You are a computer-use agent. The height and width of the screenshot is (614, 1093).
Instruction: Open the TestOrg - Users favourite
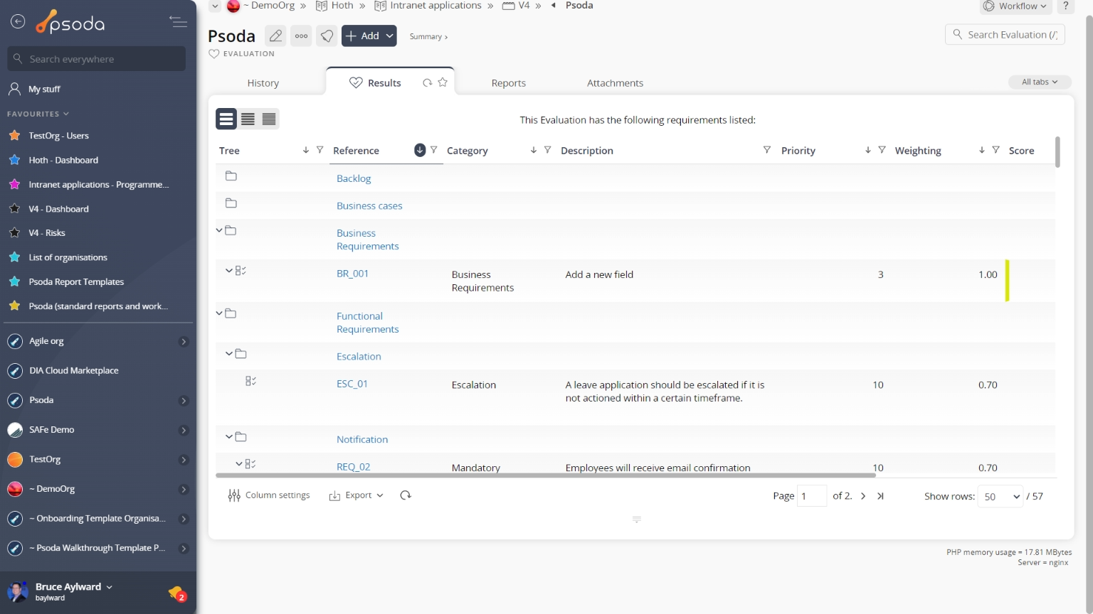pyautogui.click(x=58, y=136)
